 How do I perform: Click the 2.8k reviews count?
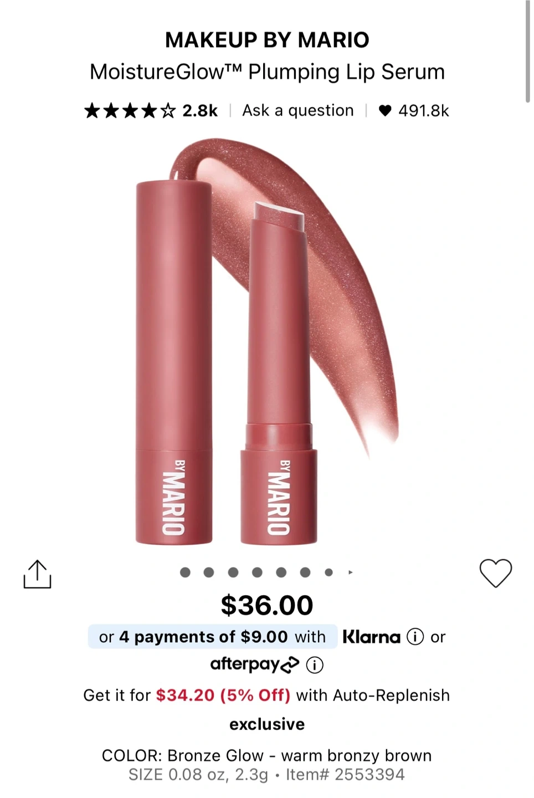click(x=200, y=111)
